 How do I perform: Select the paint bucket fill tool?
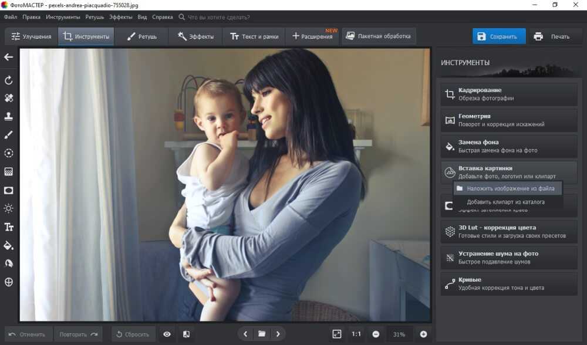[9, 245]
